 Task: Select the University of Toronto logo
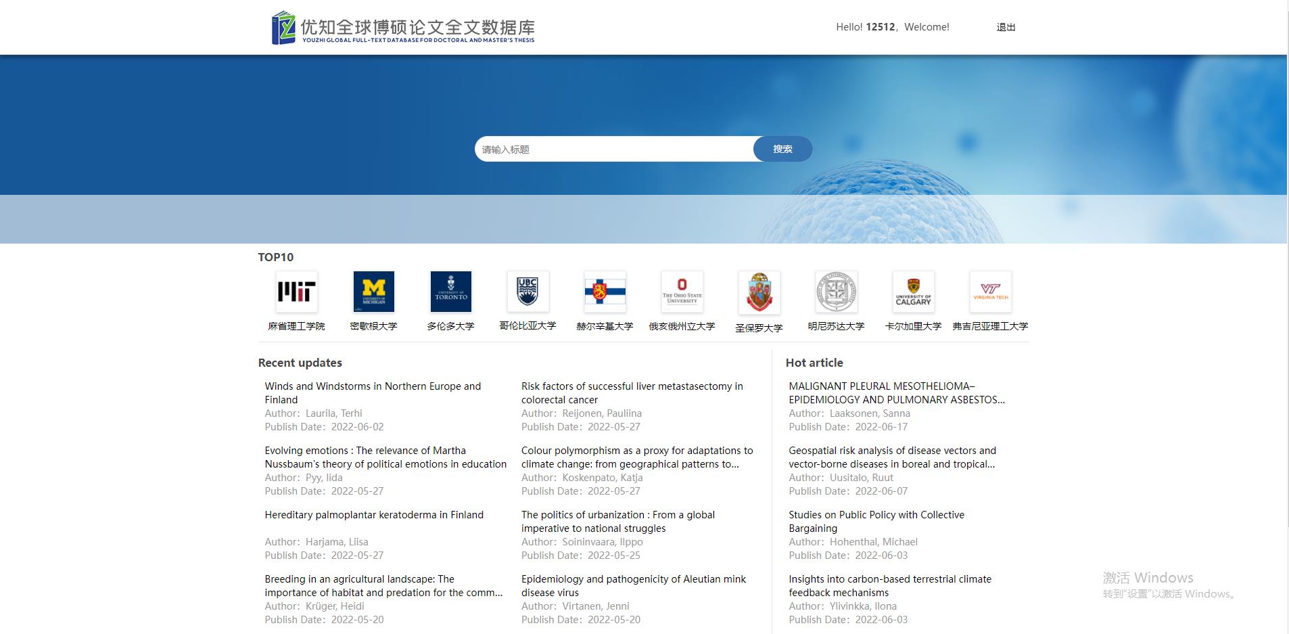450,292
